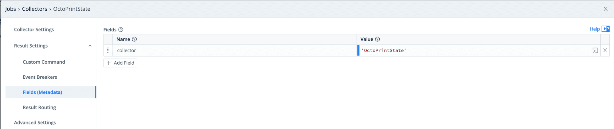Open Result Routing settings

tap(39, 107)
